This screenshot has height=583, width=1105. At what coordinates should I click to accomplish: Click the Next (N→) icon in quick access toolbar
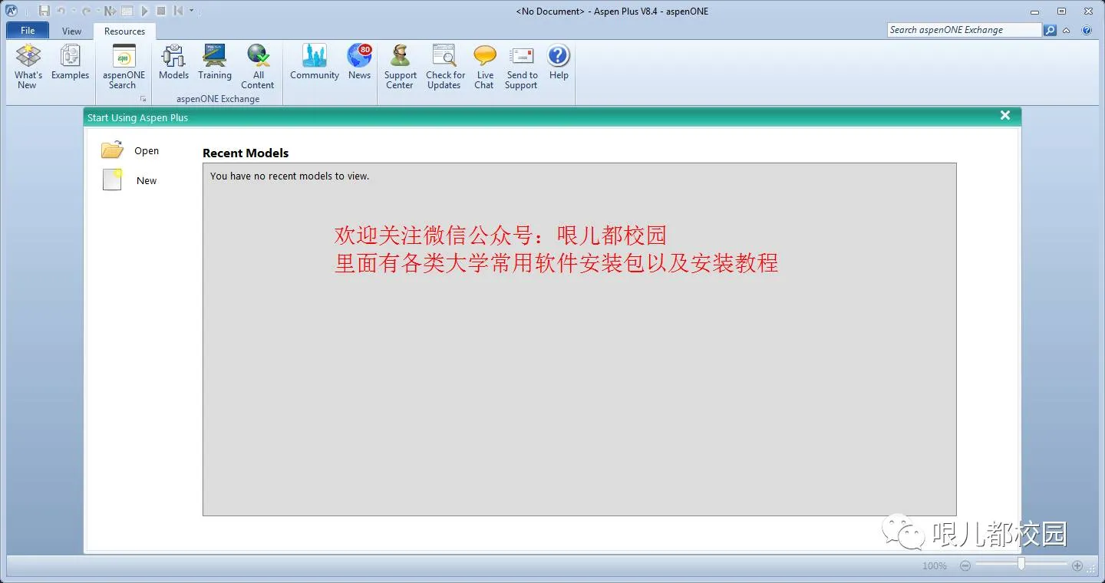pyautogui.click(x=110, y=11)
